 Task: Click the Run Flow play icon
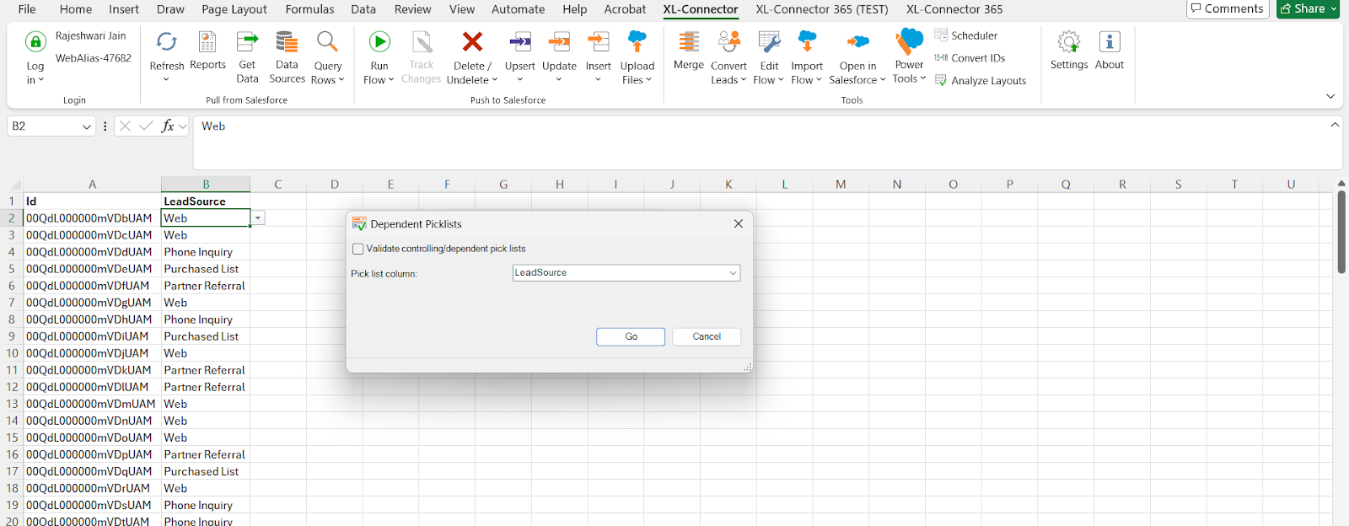(x=379, y=42)
